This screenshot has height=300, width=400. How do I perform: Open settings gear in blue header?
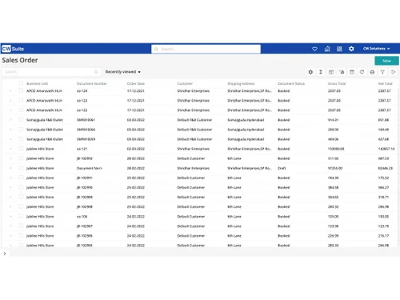(351, 49)
